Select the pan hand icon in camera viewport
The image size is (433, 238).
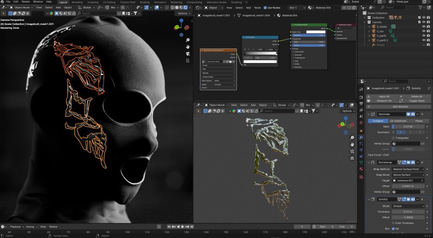188,47
